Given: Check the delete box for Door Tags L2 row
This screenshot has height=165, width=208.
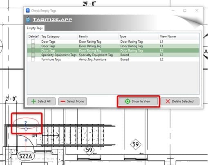Looking at the screenshot, I should pos(33,51).
